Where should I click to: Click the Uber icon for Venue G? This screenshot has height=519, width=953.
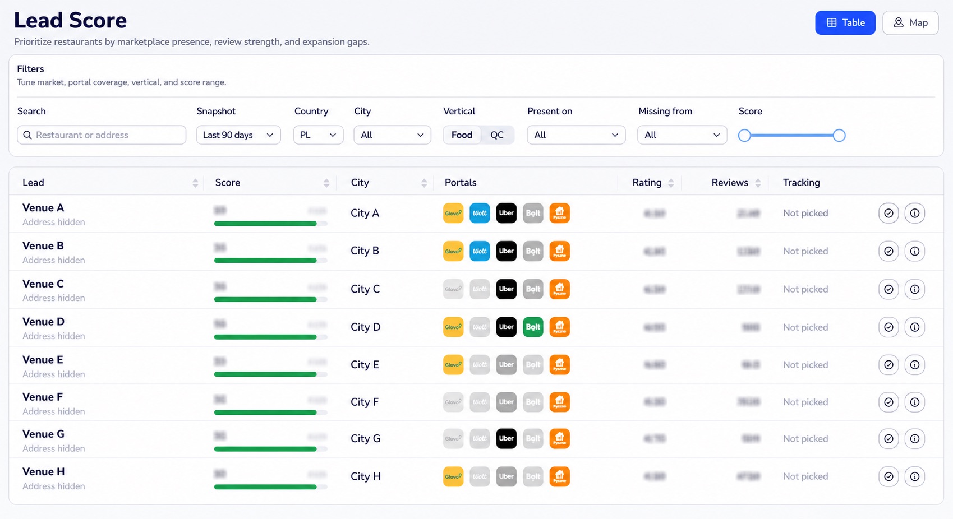pos(507,438)
